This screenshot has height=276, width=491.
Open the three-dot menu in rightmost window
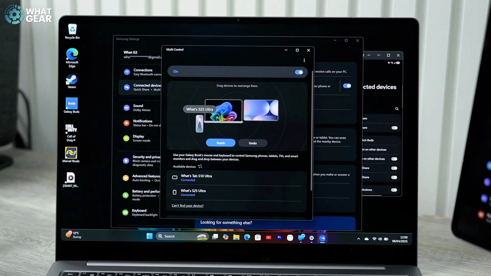pos(369,55)
